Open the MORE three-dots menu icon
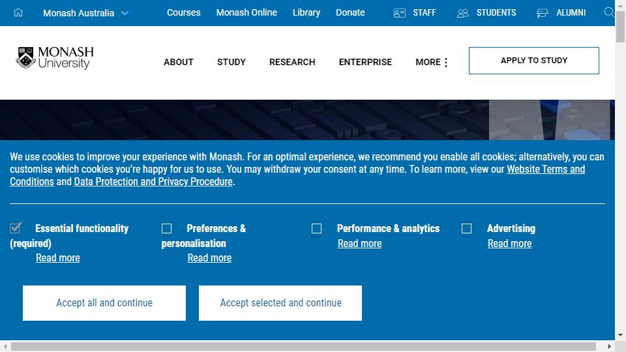The image size is (626, 352). click(446, 63)
